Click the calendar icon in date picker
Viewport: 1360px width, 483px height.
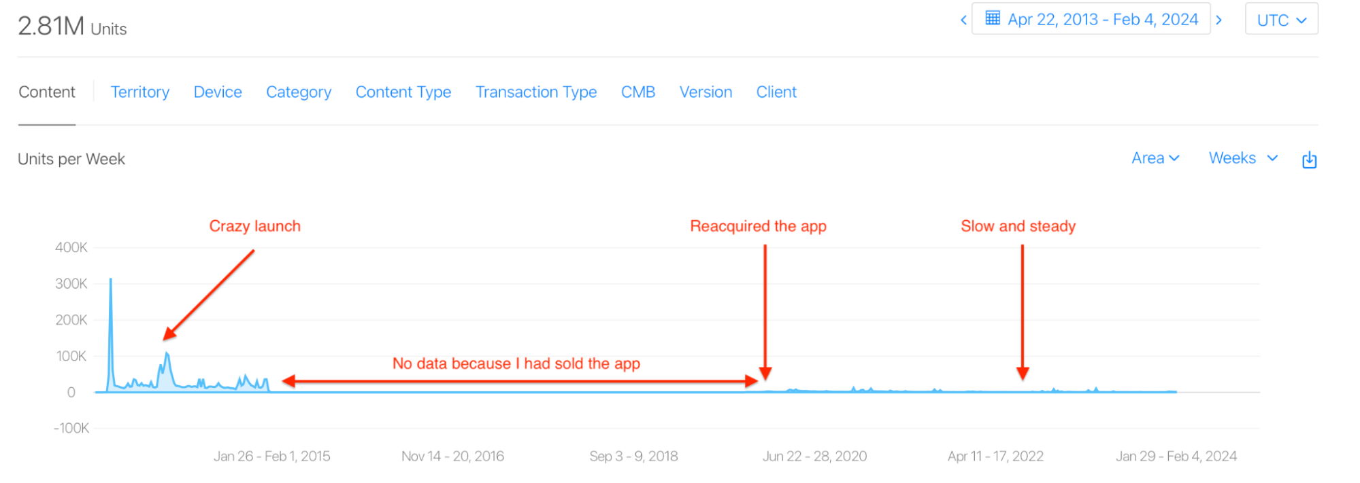(x=993, y=18)
